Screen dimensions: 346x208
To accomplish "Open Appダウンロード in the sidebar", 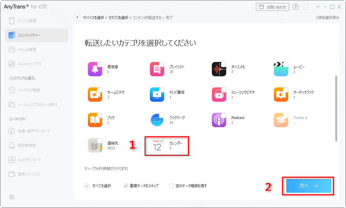I will pyautogui.click(x=37, y=159).
